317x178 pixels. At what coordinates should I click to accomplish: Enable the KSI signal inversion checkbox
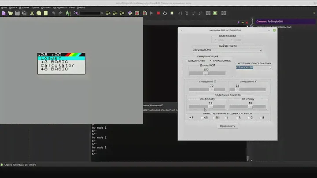(x=202, y=118)
